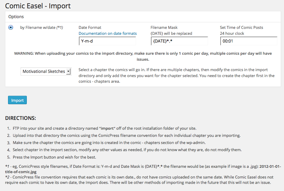Click the {DATE} will be replaced hint
284x191 pixels.
pos(171,33)
